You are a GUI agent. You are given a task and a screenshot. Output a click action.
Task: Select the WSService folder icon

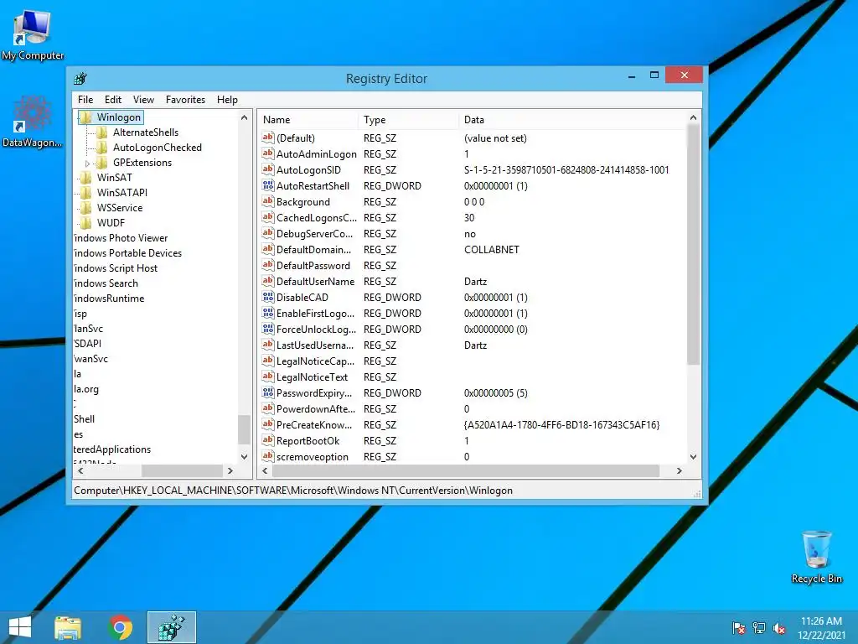click(x=86, y=208)
